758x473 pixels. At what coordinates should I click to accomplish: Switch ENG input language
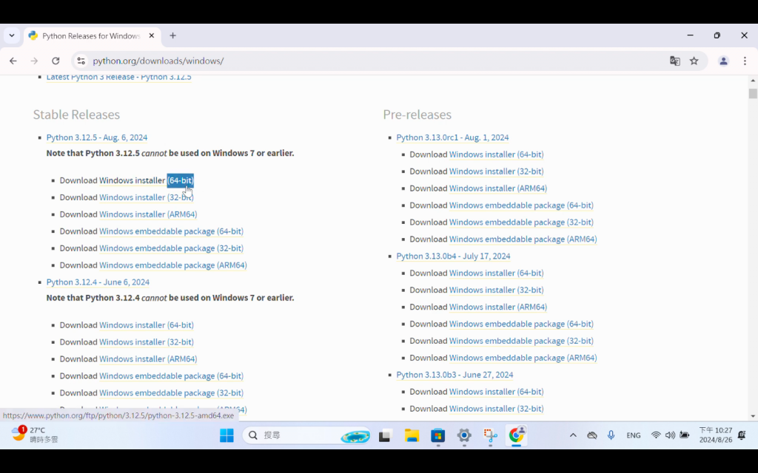click(634, 435)
